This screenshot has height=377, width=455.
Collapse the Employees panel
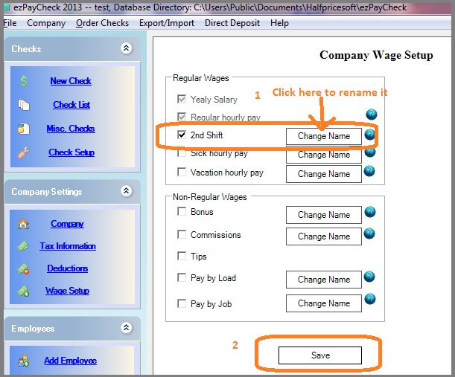[x=127, y=328]
